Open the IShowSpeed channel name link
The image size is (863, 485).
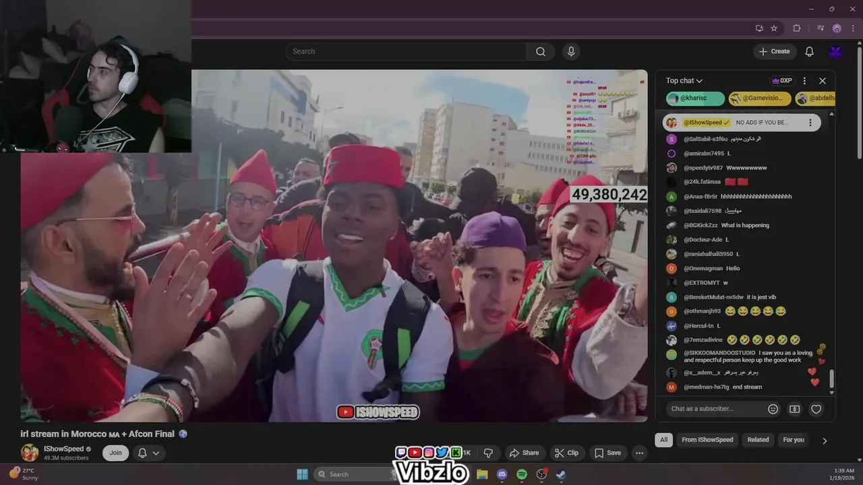pos(64,449)
